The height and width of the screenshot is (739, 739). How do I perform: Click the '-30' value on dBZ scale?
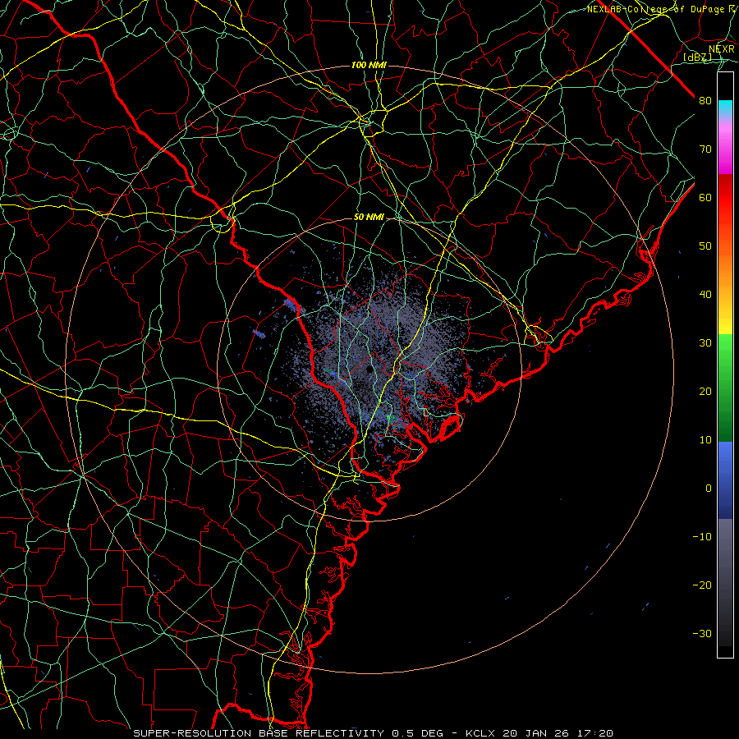click(702, 634)
